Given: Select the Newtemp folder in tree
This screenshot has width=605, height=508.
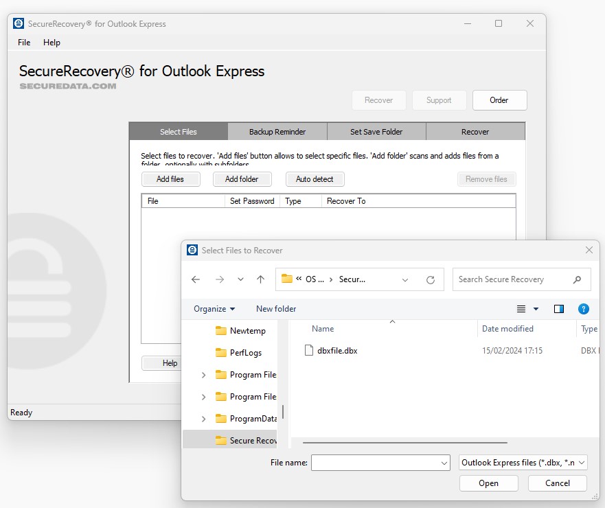Looking at the screenshot, I should [247, 331].
